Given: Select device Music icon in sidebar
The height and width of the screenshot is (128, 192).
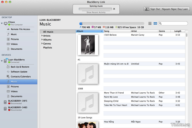Looking at the screenshot, I should pyautogui.click(x=8, y=82).
